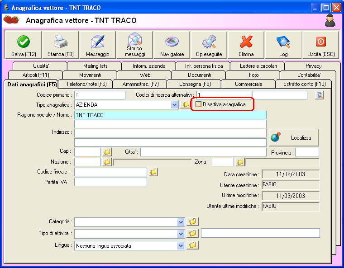This screenshot has width=344, height=268.
Task: Switch to Telefono/note (F6) tab
Action: point(86,84)
